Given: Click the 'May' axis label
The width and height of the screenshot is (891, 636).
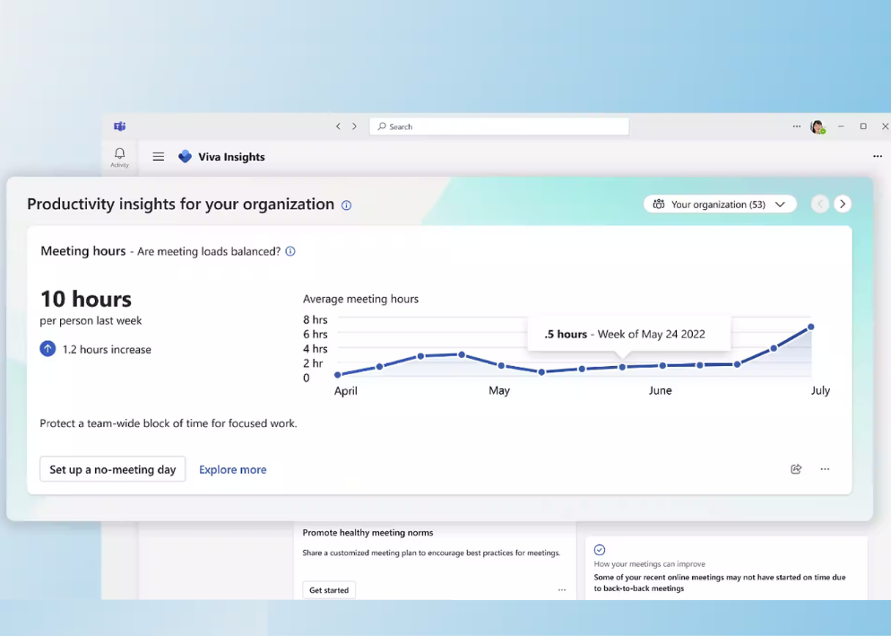Looking at the screenshot, I should [x=499, y=391].
